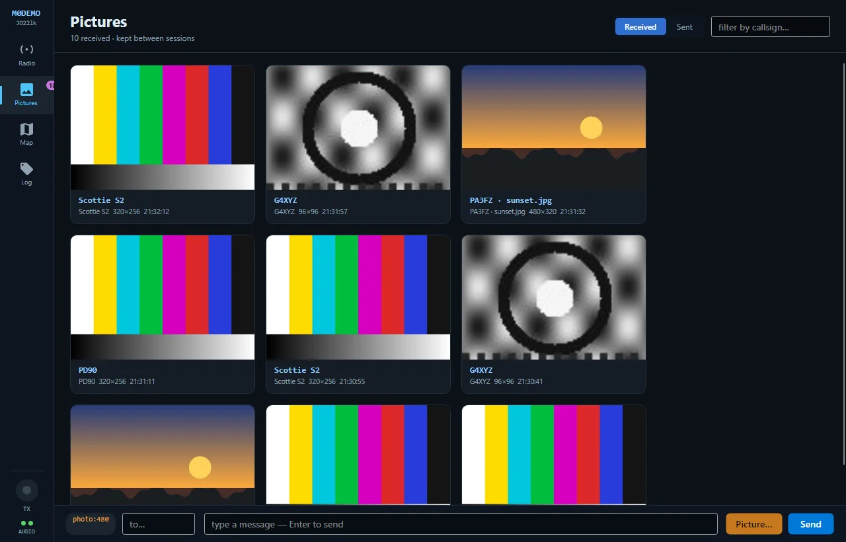Click 'Scottie S2 320×256 21:32:12' details
Viewport: 846px width, 542px height.
click(x=124, y=212)
